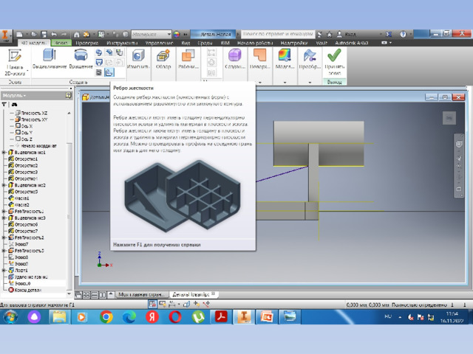The height and width of the screenshot is (354, 473).
Task: Toggle the last sketch constraint icon in the status bar
Action: click(x=206, y=305)
